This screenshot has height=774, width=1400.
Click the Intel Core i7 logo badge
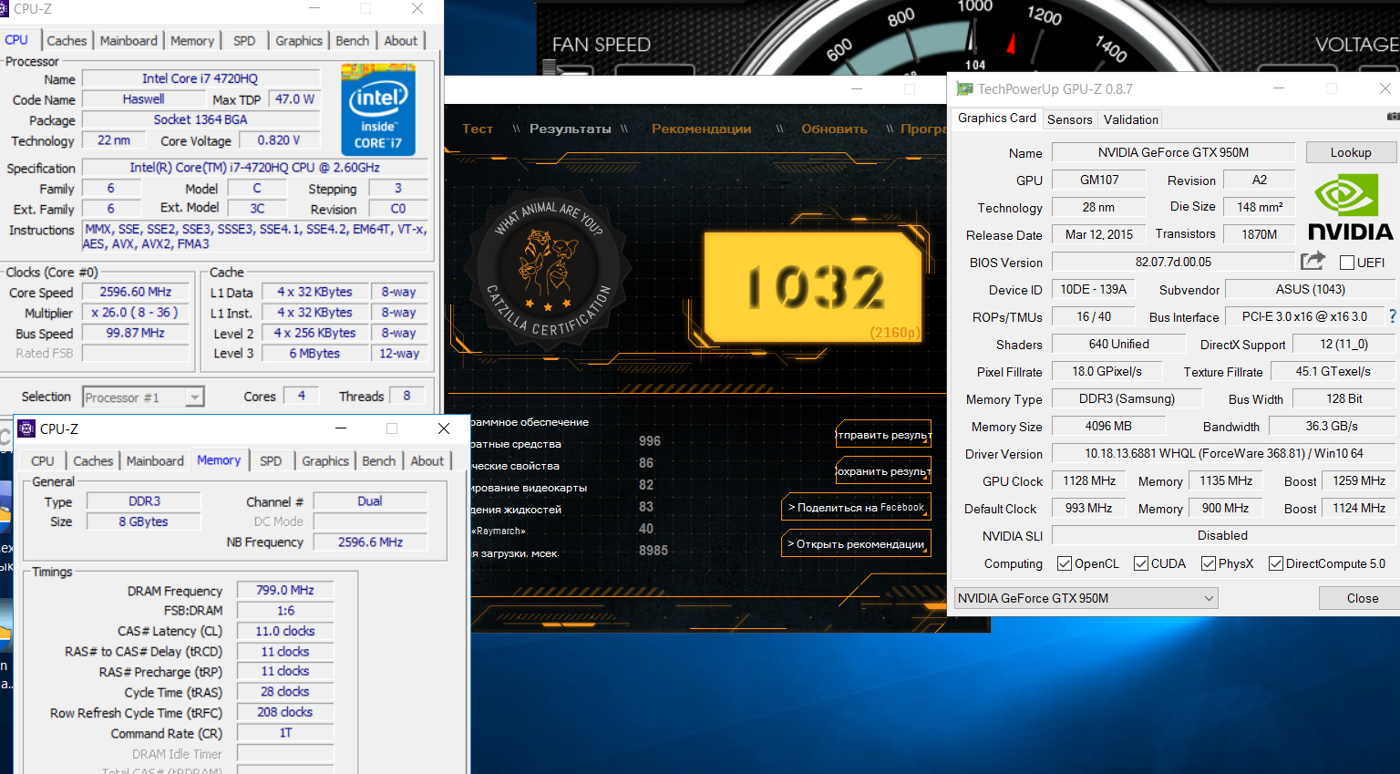coord(378,109)
